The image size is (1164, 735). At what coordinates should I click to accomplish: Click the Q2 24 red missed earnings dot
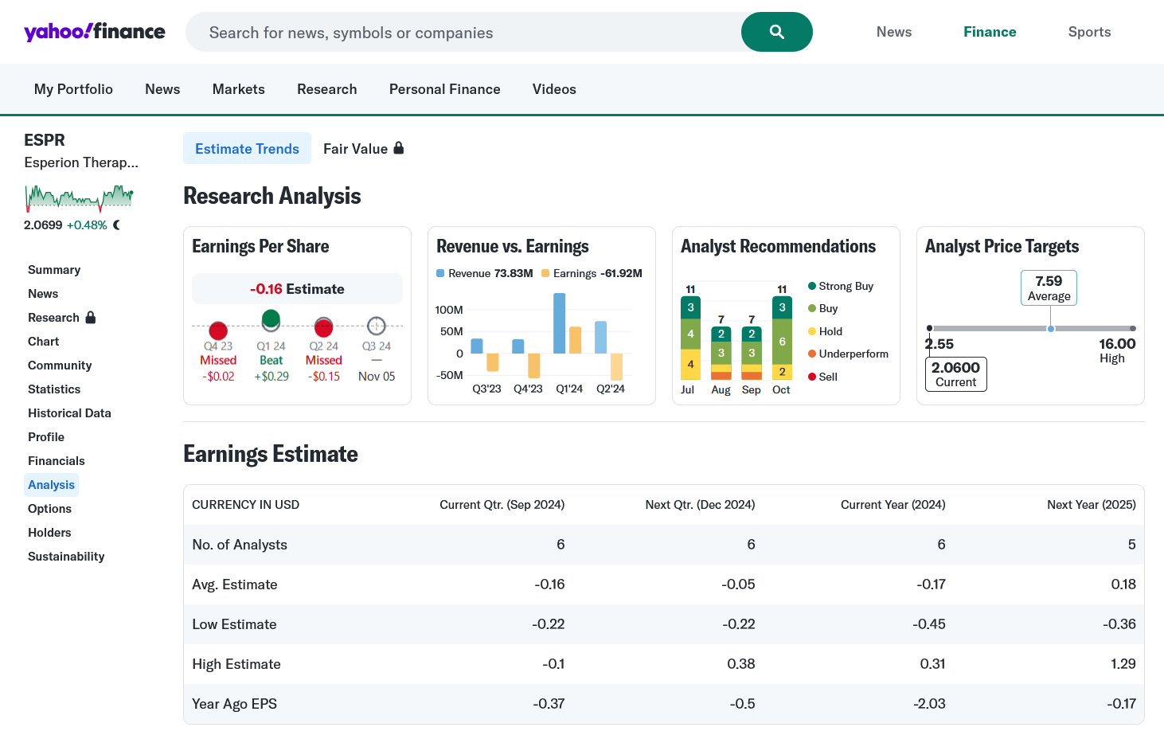tap(323, 326)
